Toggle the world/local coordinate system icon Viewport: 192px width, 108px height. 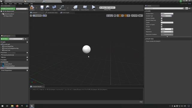(x=115, y=16)
